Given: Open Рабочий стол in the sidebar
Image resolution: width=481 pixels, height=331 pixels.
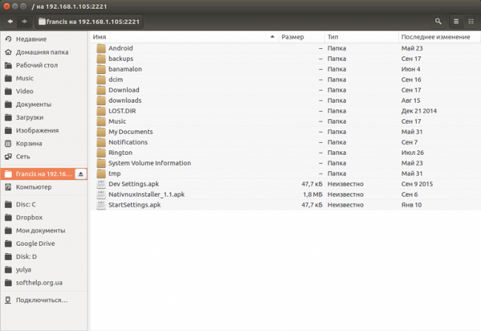Looking at the screenshot, I should 44,65.
